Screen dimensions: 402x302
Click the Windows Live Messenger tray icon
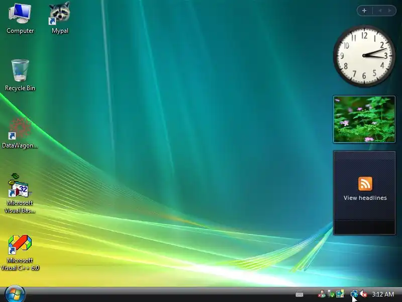coord(322,294)
